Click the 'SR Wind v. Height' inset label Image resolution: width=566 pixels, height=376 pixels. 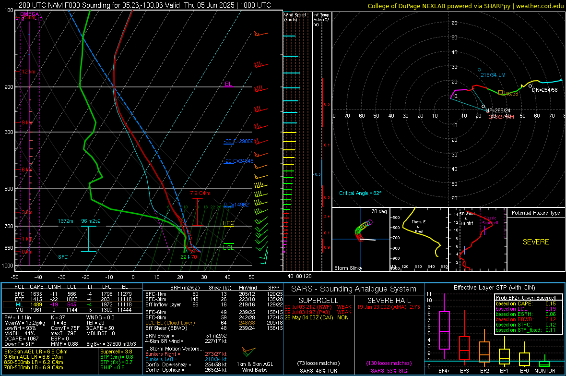(x=467, y=218)
